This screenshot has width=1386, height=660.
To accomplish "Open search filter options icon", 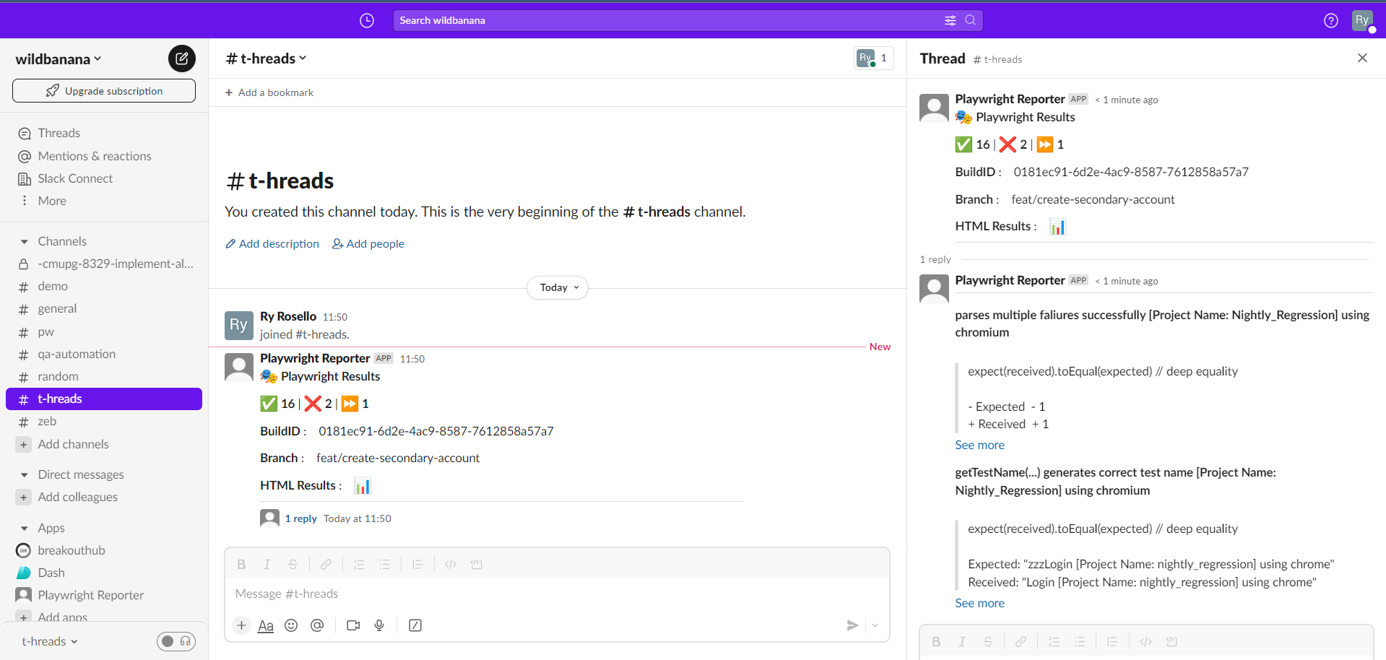I will pos(950,20).
